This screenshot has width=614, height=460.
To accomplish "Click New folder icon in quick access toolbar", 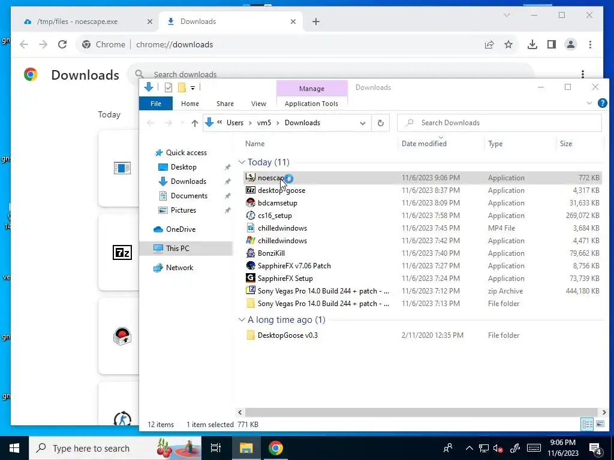I will (x=182, y=87).
